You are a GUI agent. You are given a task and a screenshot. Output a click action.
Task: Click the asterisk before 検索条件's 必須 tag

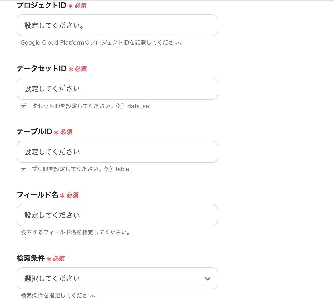coord(49,259)
